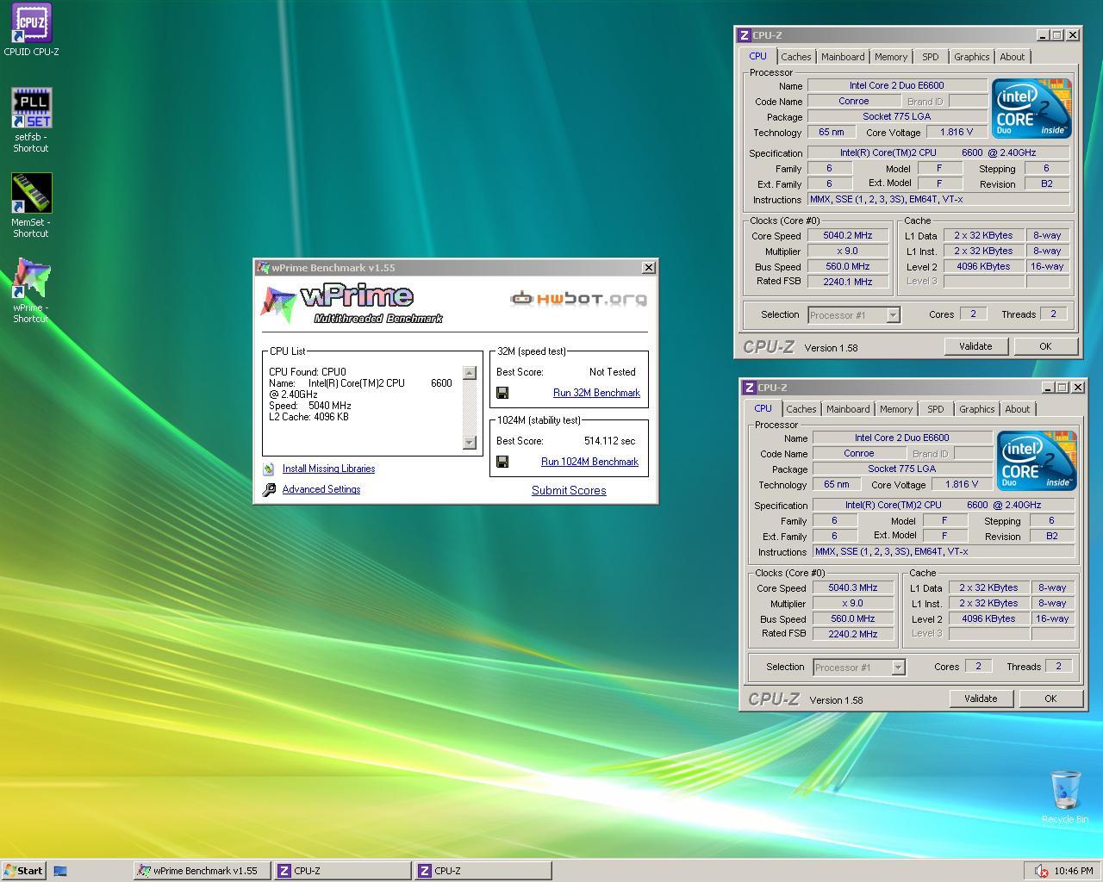Image resolution: width=1103 pixels, height=882 pixels.
Task: Click Submit Scores link
Action: [x=569, y=490]
